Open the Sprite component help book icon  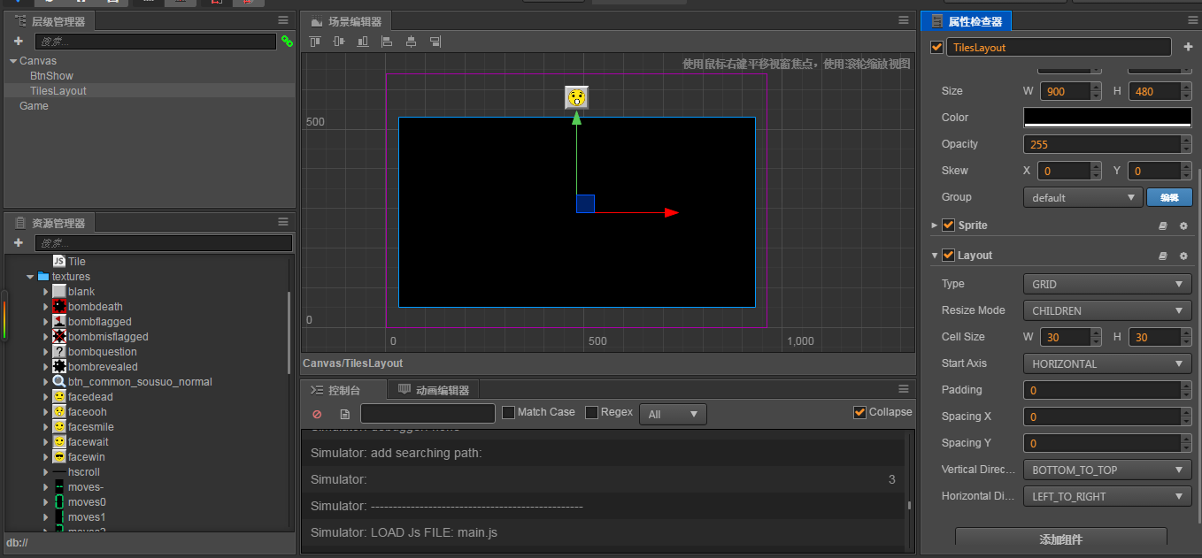1163,225
